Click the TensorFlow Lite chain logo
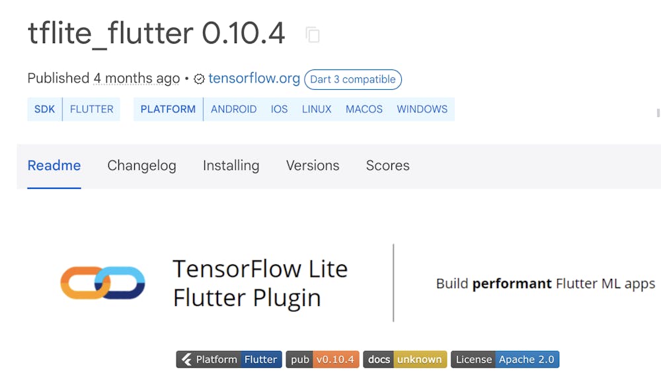661x380 pixels. point(102,283)
